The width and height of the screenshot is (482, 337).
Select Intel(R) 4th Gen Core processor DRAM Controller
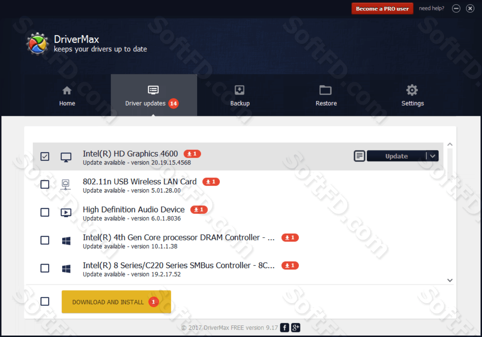pos(179,238)
